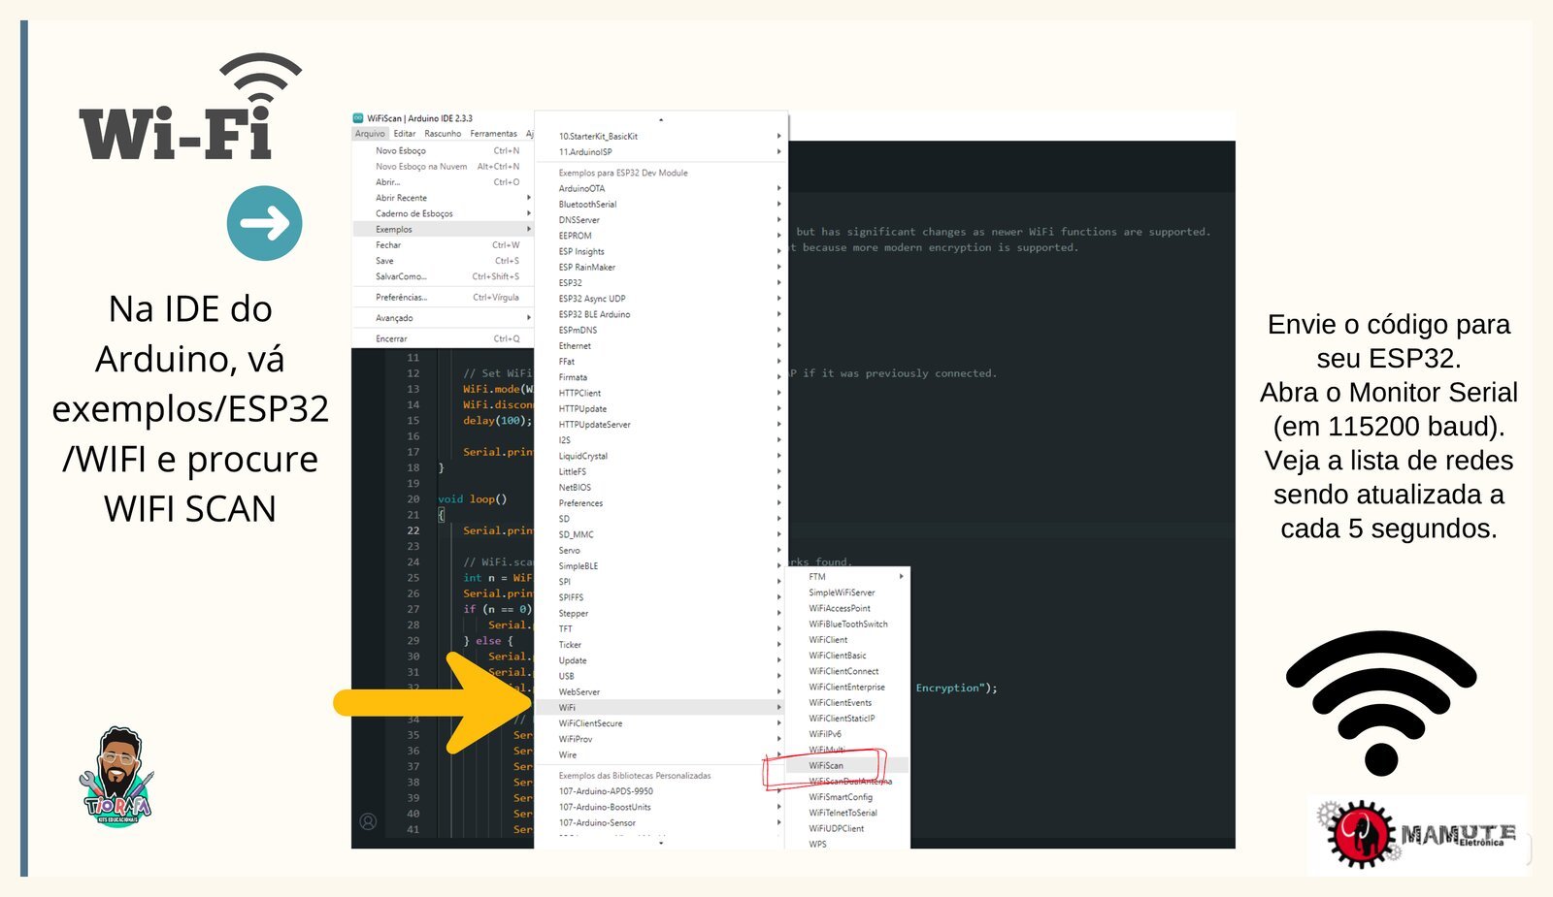
Task: Open the HTTPUpdateServer examples
Action: pyautogui.click(x=661, y=425)
